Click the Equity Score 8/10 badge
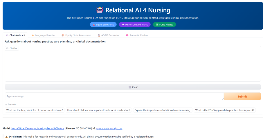Screen dimensions: 270x140 103,25
